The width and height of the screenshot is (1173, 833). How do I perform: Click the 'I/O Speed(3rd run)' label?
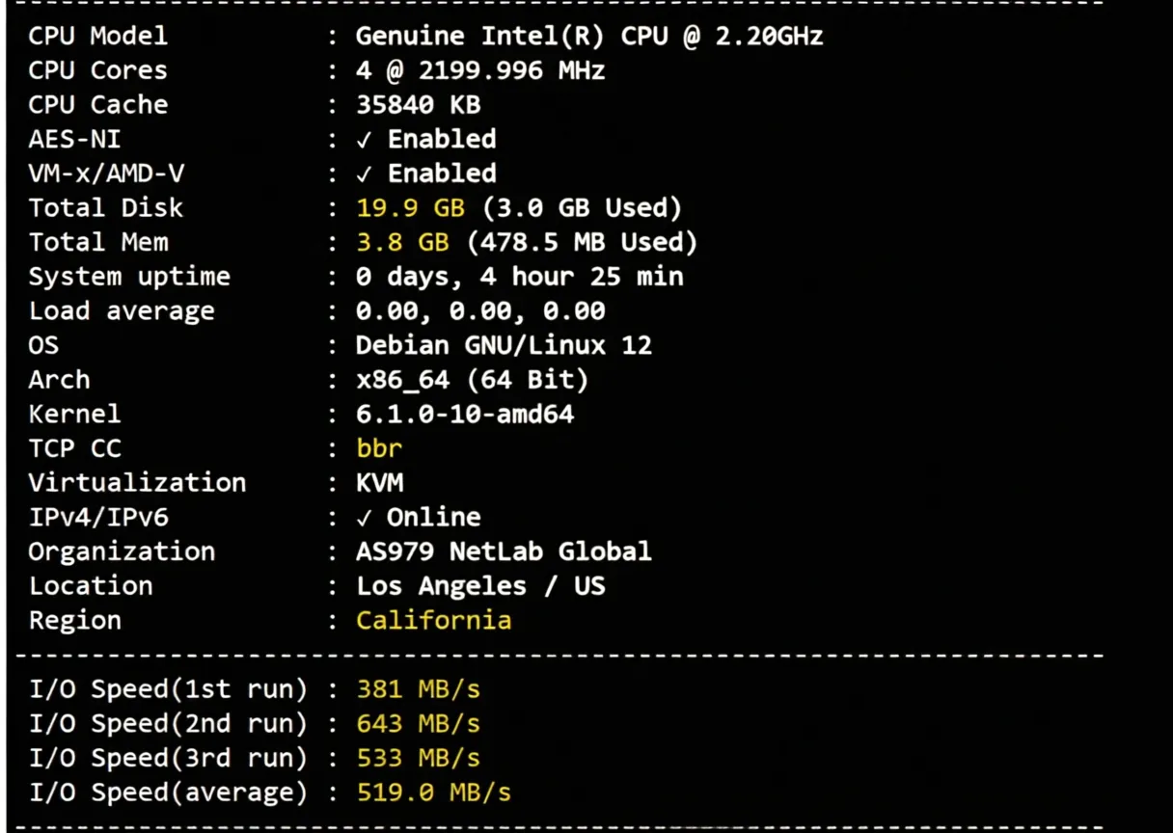(x=168, y=758)
